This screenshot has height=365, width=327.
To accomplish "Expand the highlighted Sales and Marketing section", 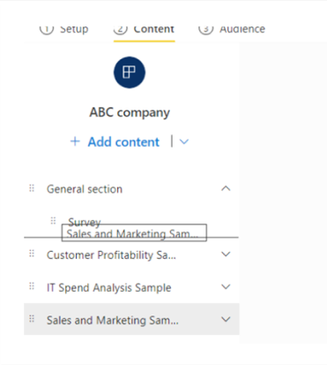I will (x=226, y=319).
